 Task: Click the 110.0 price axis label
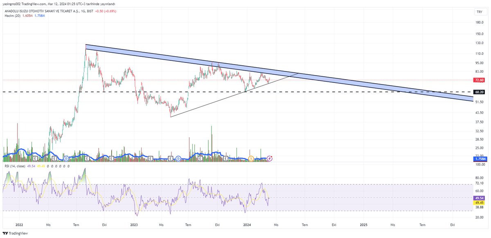tap(480, 53)
